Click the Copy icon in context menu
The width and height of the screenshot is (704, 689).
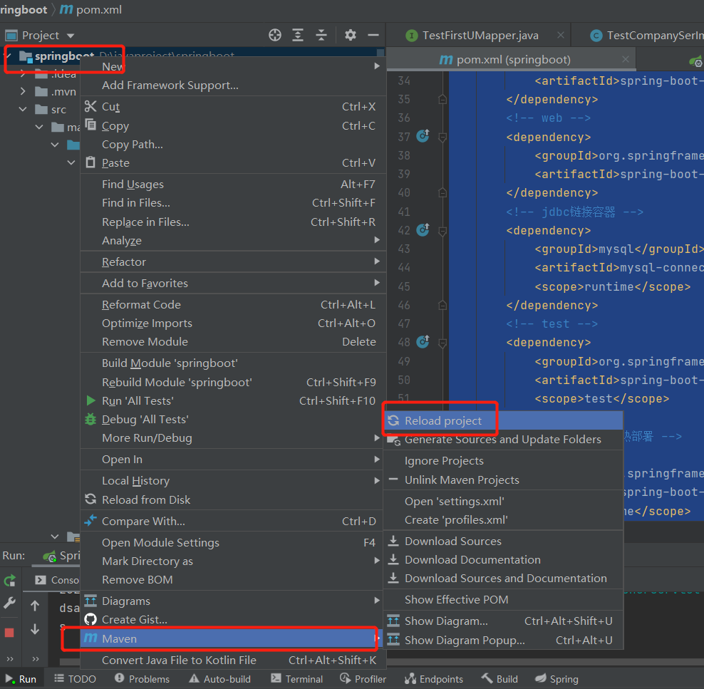90,125
